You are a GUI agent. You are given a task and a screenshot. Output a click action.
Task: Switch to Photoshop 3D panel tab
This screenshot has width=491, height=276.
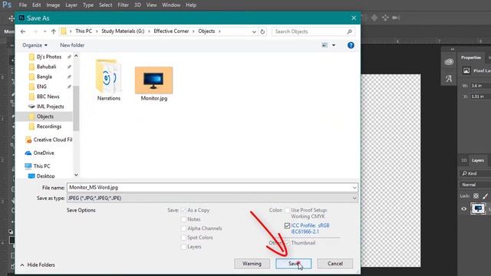pyautogui.click(x=463, y=160)
